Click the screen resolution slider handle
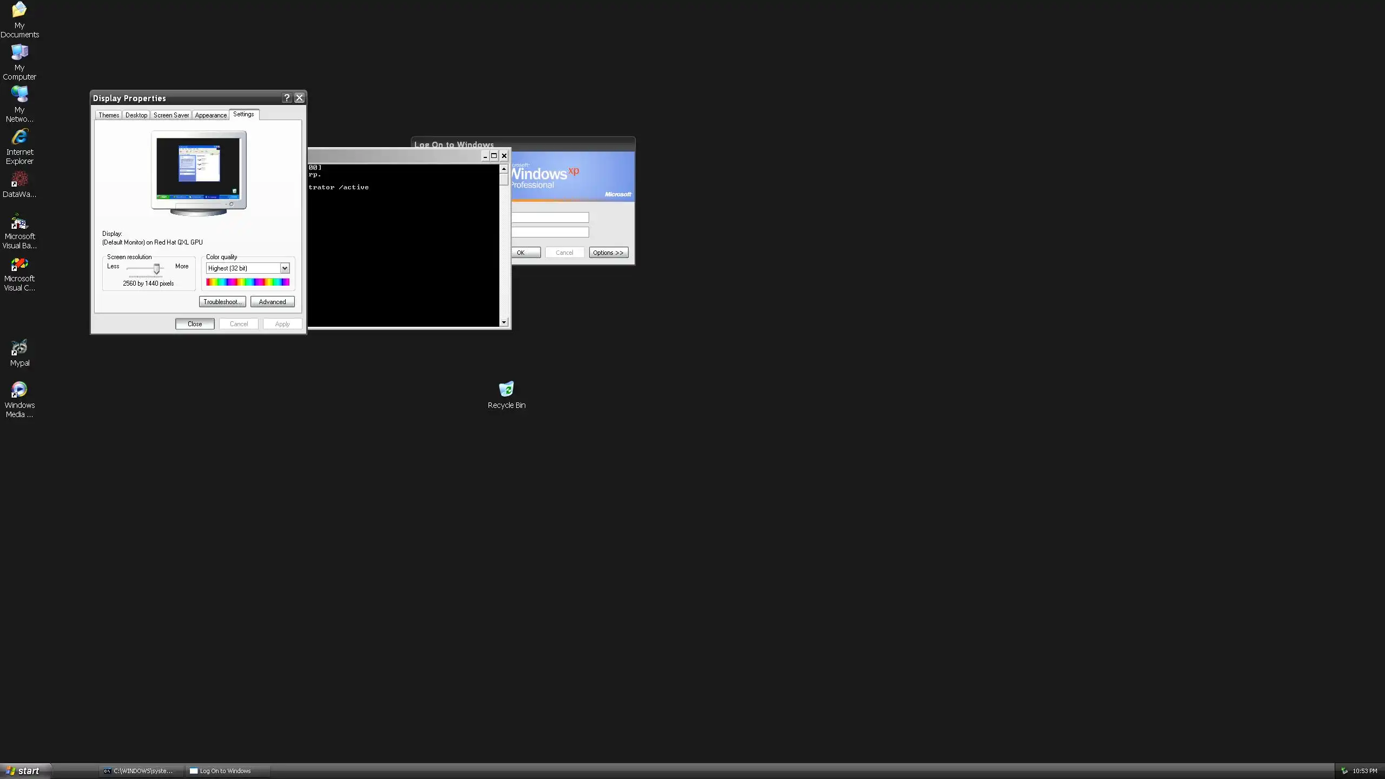The height and width of the screenshot is (779, 1385). click(x=156, y=268)
